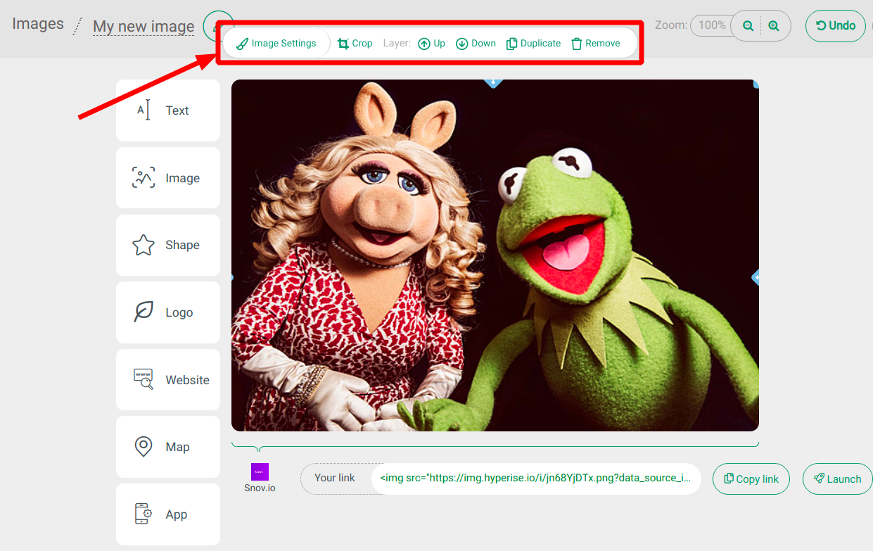Click the crop icon in toolbar

[343, 44]
